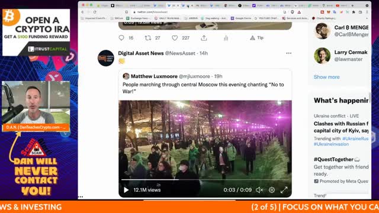Click Show more in who to follow
The image size is (379, 213).
(326, 77)
